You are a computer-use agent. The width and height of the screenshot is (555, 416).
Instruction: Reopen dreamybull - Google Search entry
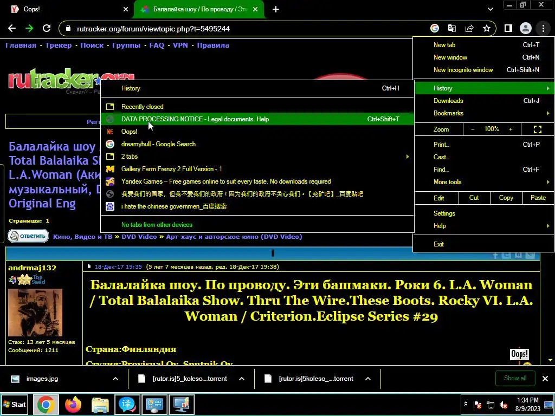(257, 144)
